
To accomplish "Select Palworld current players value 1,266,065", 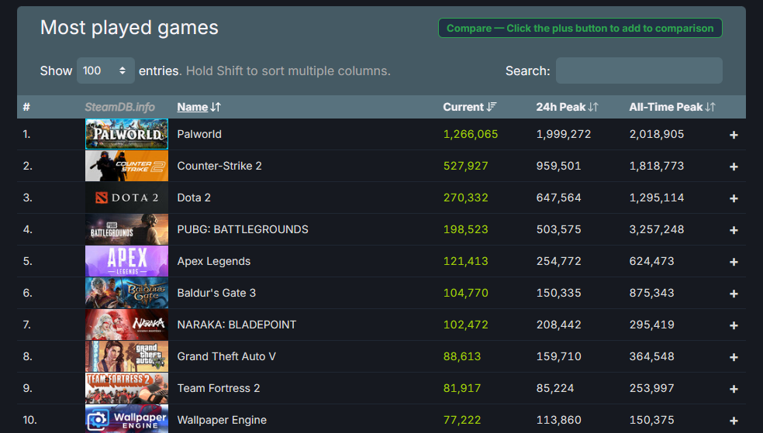I will click(x=471, y=134).
